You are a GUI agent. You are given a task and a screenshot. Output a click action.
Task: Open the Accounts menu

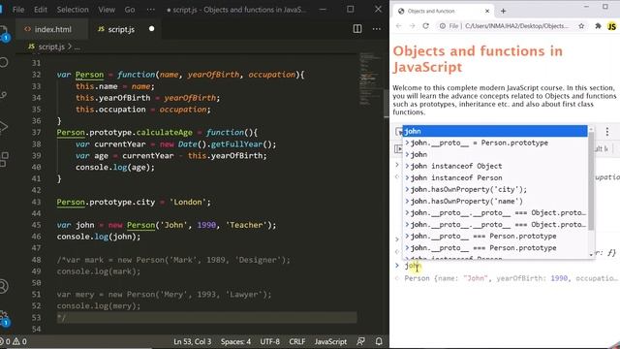(x=4, y=286)
